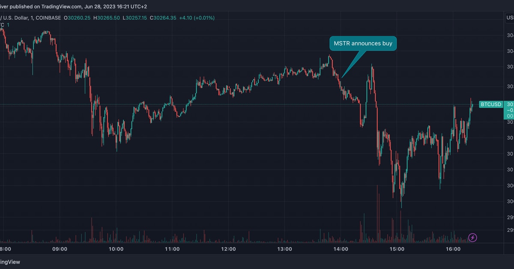Select the 09:00 time axis label
The width and height of the screenshot is (514, 269).
[x=60, y=249]
